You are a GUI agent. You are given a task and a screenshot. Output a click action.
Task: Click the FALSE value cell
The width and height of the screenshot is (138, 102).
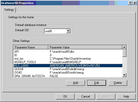pos(54,76)
